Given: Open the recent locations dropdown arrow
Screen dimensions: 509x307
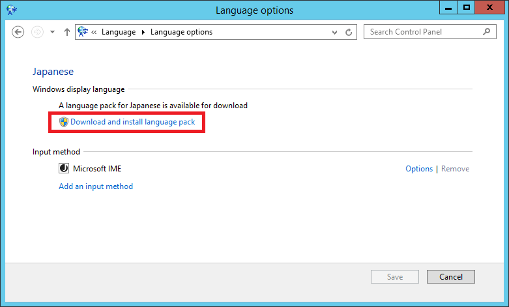Looking at the screenshot, I should pyautogui.click(x=52, y=32).
